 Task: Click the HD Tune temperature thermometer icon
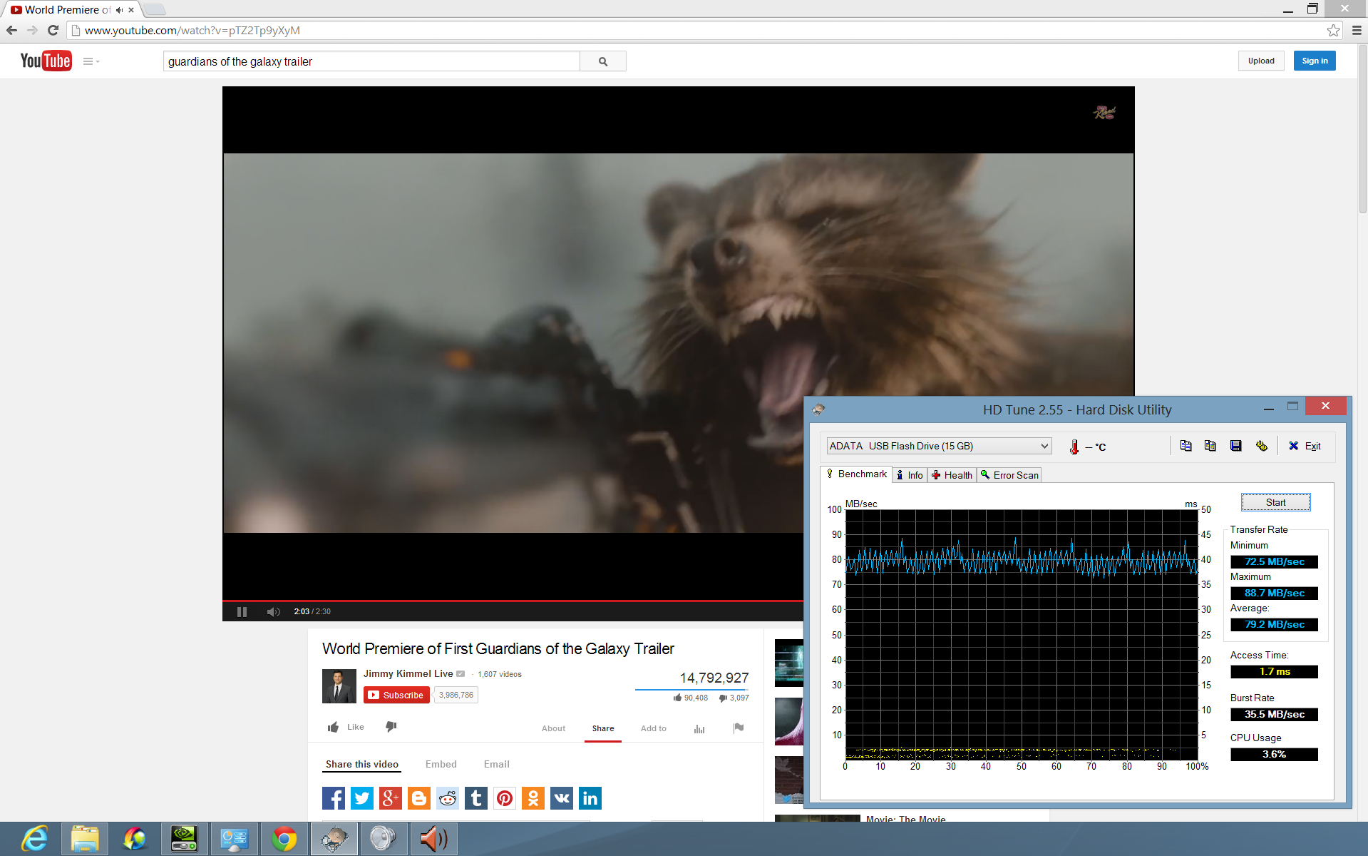1074,447
